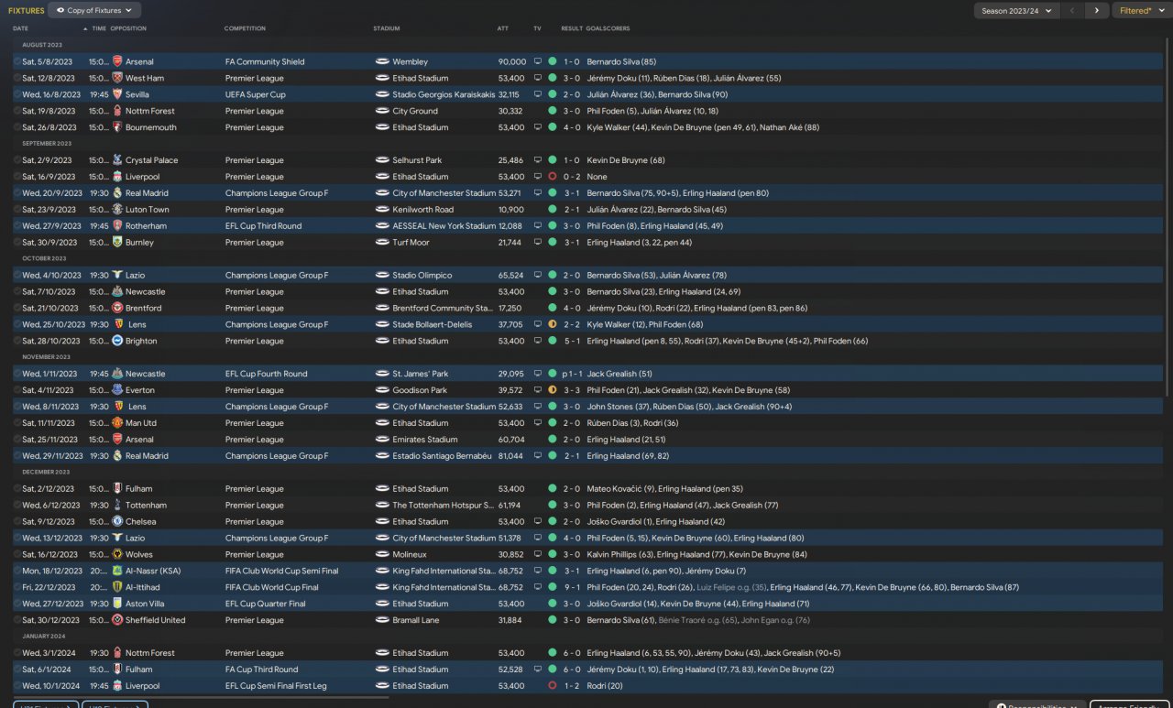This screenshot has height=708, width=1173.
Task: Open the Season 2023/24 dropdown
Action: point(1016,11)
